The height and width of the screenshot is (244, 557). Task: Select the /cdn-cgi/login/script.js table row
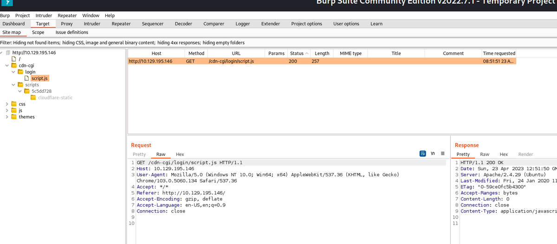click(x=322, y=61)
